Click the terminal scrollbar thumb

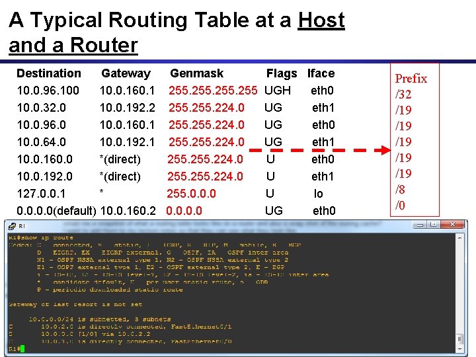pos(459,338)
